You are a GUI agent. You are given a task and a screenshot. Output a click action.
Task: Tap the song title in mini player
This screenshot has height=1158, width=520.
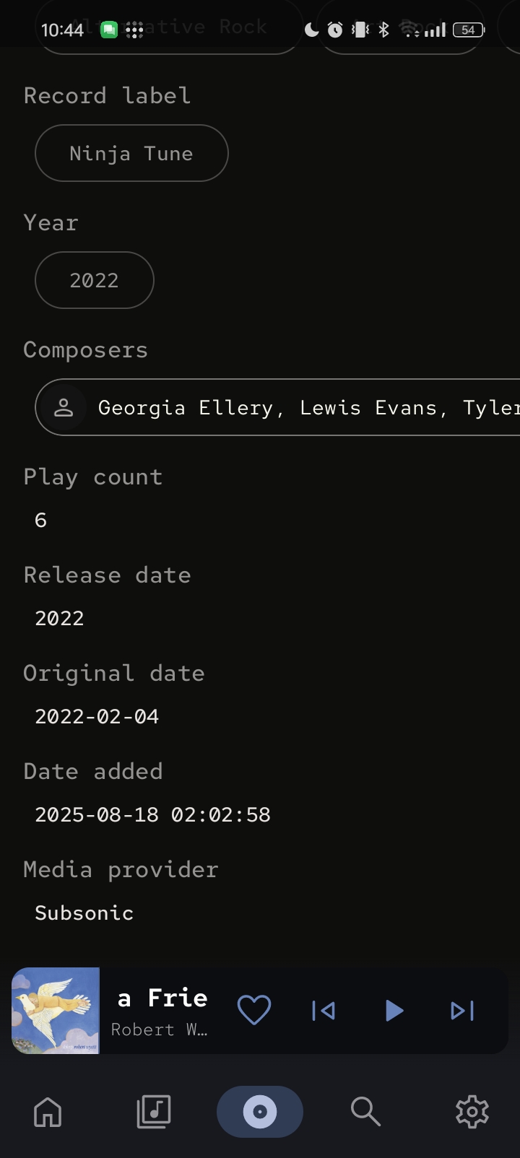pos(162,998)
